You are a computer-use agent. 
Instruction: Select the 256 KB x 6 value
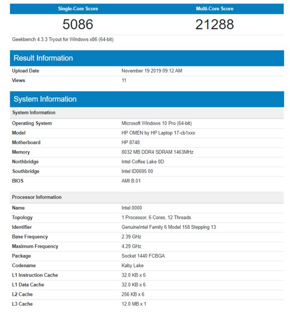(x=133, y=294)
